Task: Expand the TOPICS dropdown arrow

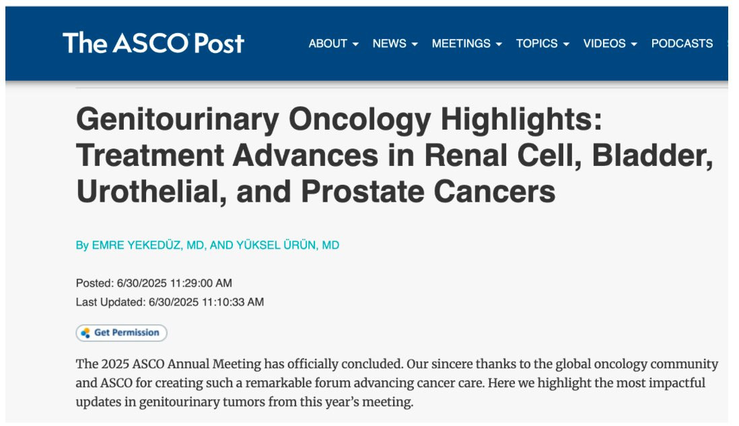Action: click(x=566, y=44)
